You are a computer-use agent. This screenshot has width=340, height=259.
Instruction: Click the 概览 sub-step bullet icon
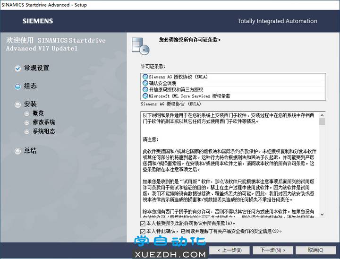pos(26,113)
